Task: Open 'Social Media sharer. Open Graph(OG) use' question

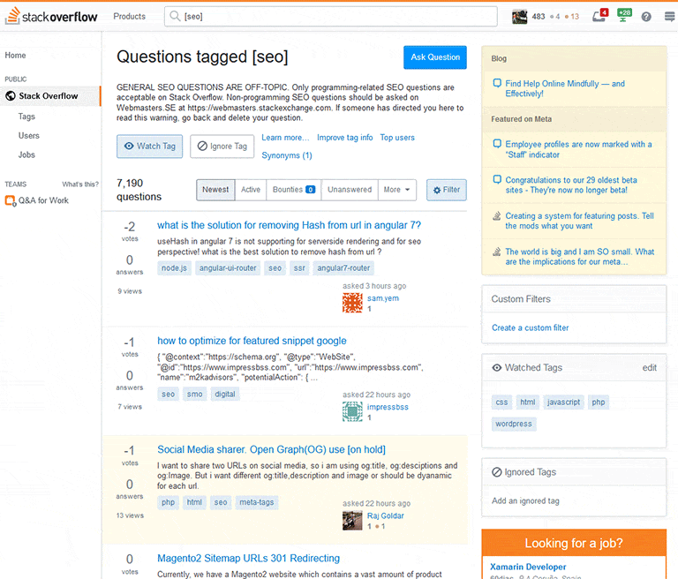Action: 271,450
